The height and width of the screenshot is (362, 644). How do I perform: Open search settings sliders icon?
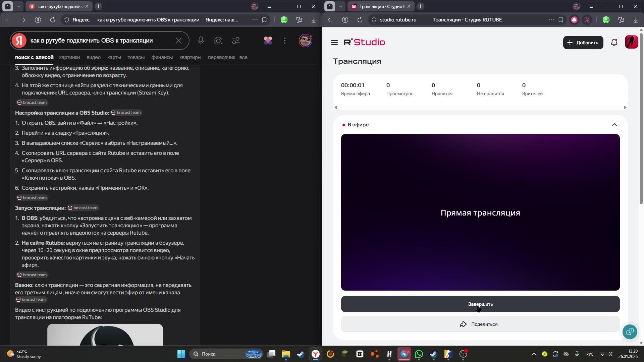click(x=236, y=41)
